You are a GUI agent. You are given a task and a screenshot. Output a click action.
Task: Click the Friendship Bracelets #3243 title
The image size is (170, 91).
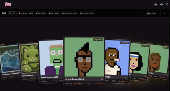pyautogui.click(x=11, y=74)
